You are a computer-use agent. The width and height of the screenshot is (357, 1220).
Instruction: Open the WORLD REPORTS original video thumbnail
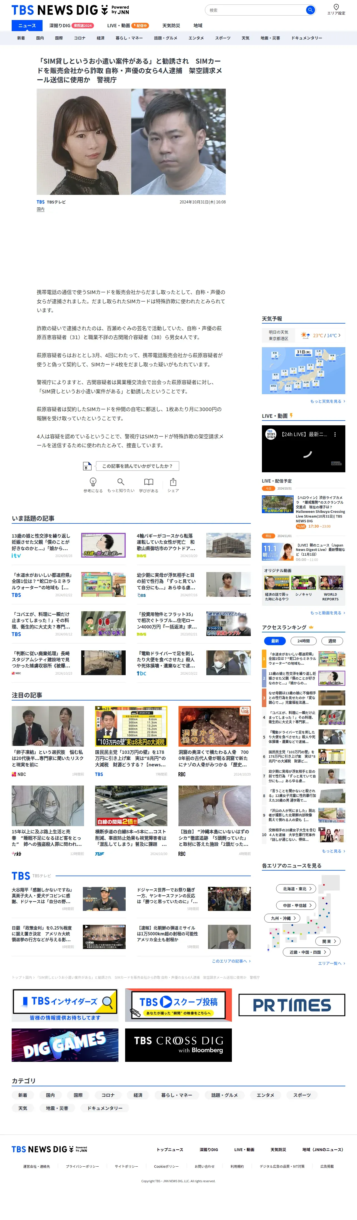(x=331, y=583)
